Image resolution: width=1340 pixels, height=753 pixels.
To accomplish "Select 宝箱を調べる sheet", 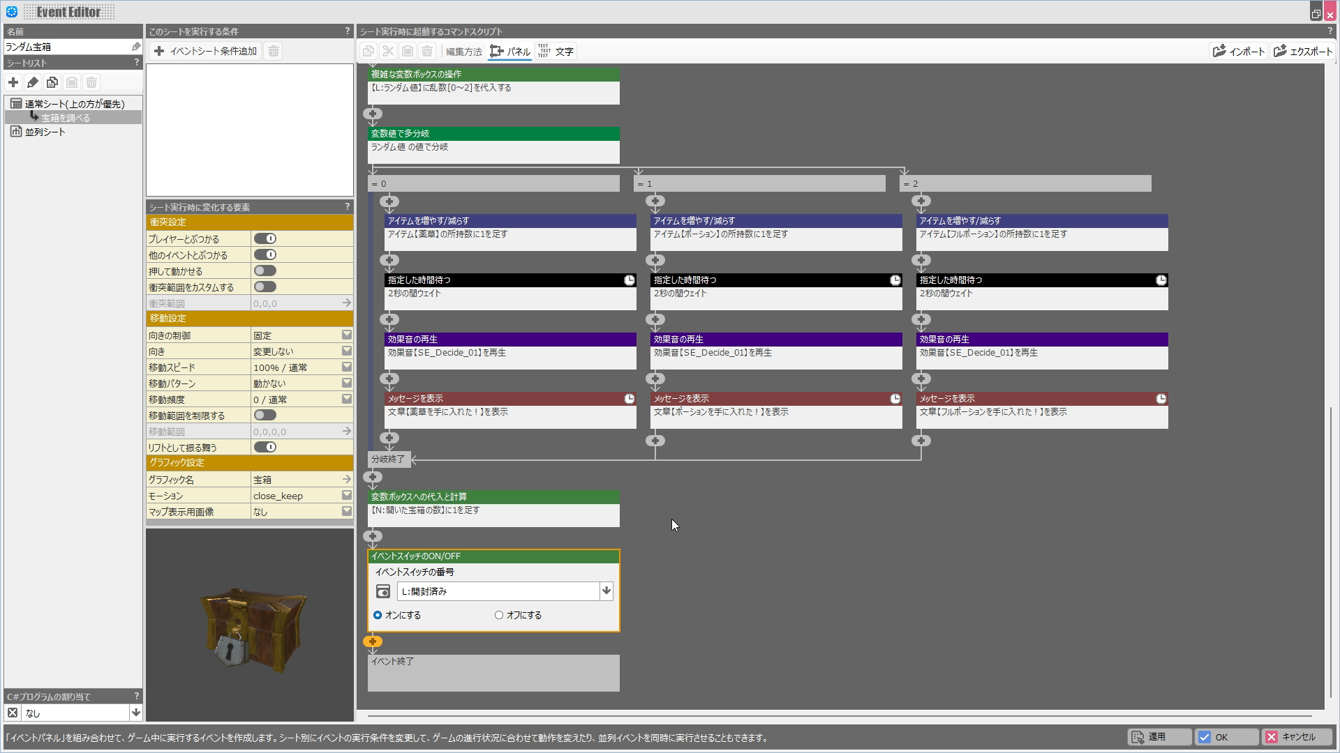I will tap(66, 118).
